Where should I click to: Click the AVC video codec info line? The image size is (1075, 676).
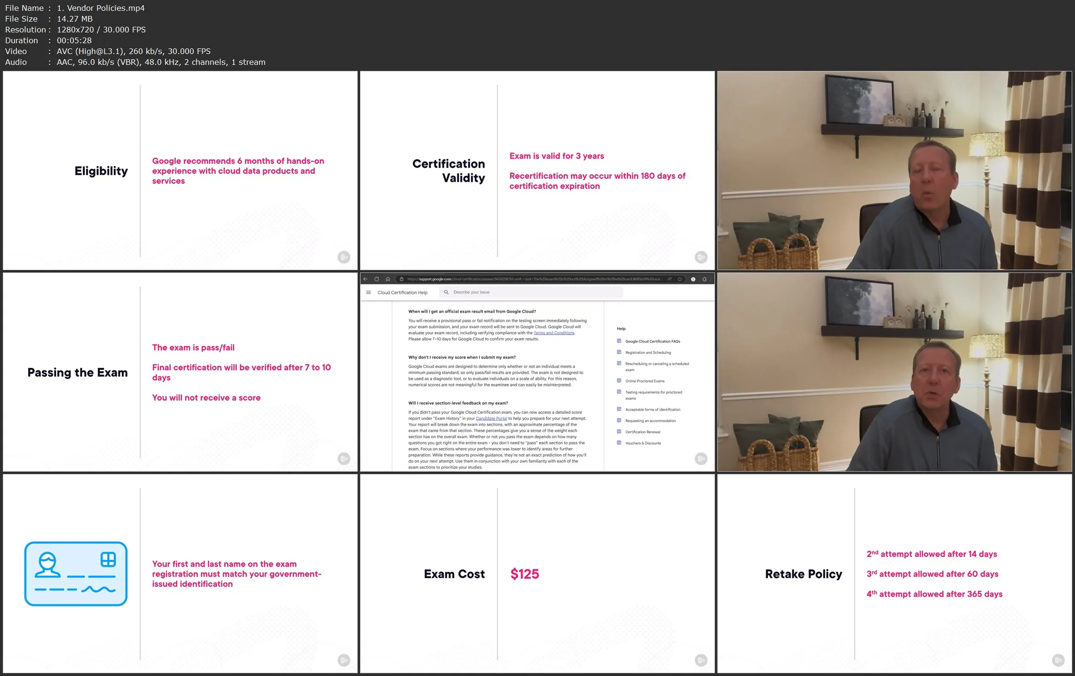point(133,51)
